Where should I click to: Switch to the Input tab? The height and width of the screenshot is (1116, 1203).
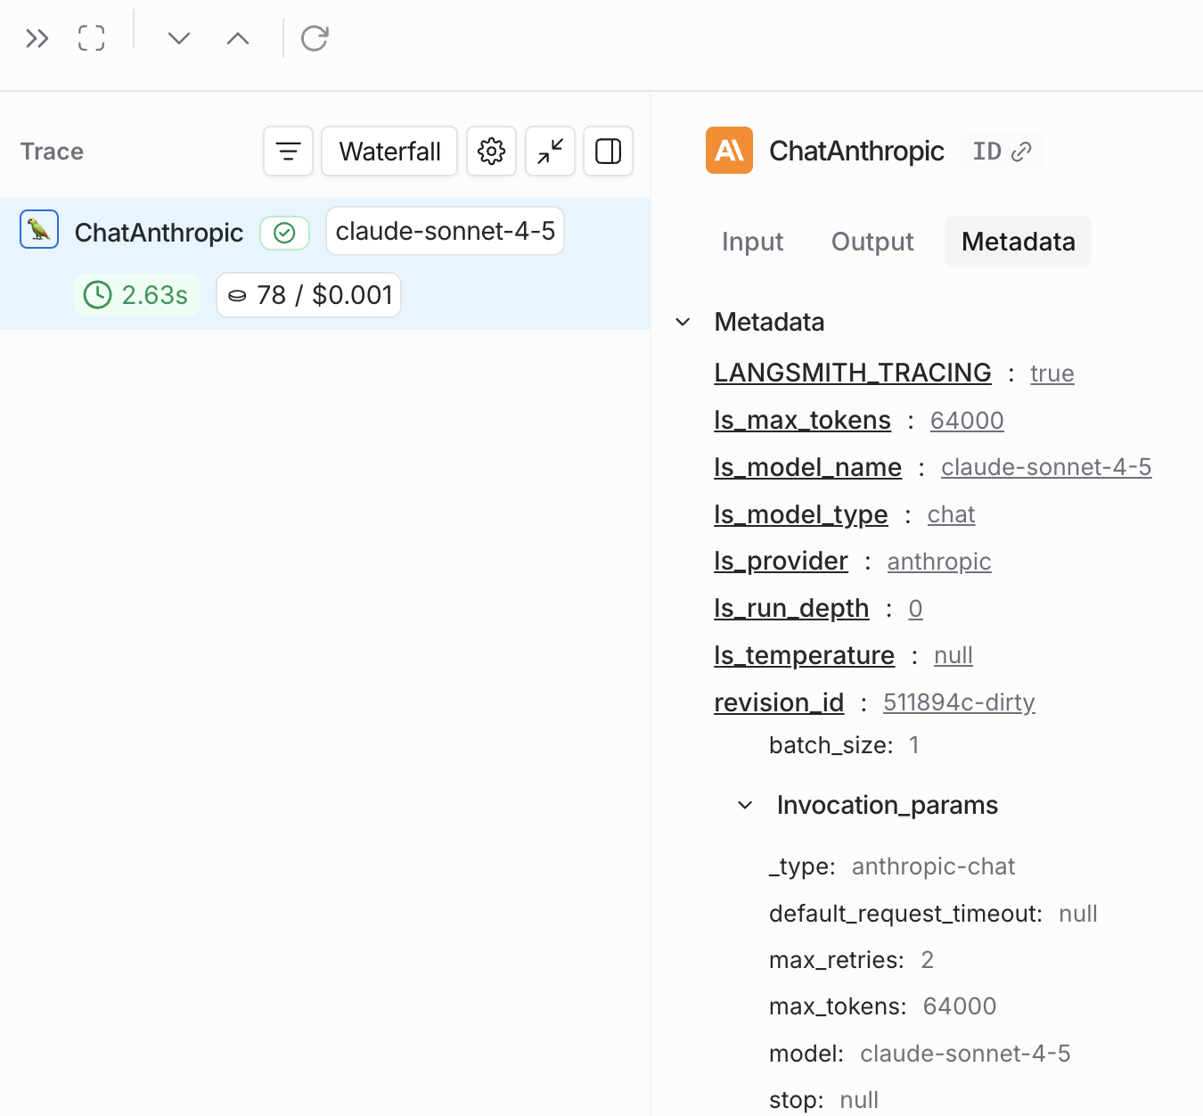pos(751,242)
